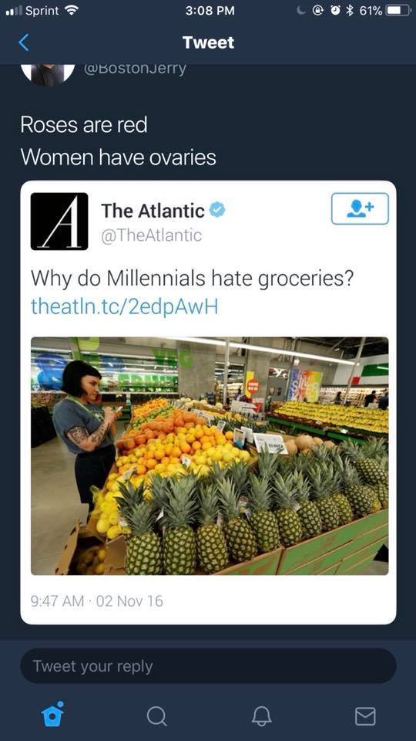
Task: Tap the Tweet header title
Action: click(209, 42)
